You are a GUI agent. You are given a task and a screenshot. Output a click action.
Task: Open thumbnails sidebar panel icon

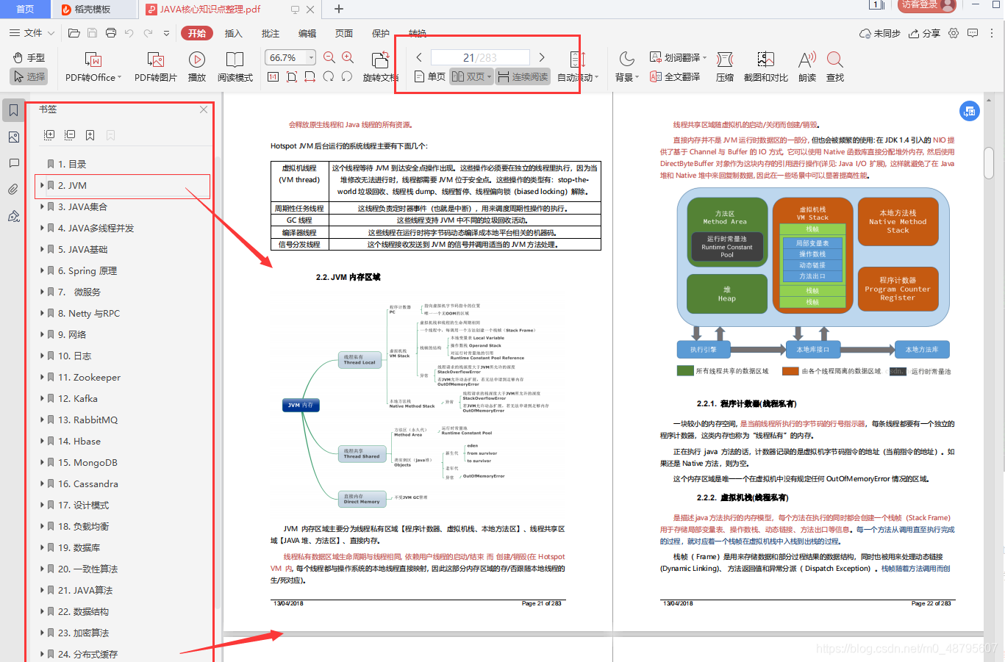pos(13,137)
